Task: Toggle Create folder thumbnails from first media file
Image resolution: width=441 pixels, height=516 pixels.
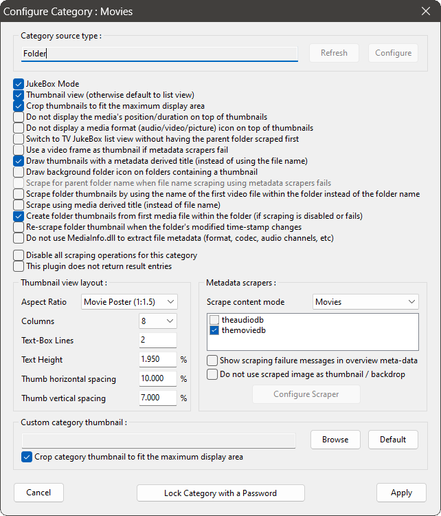Action: tap(19, 216)
